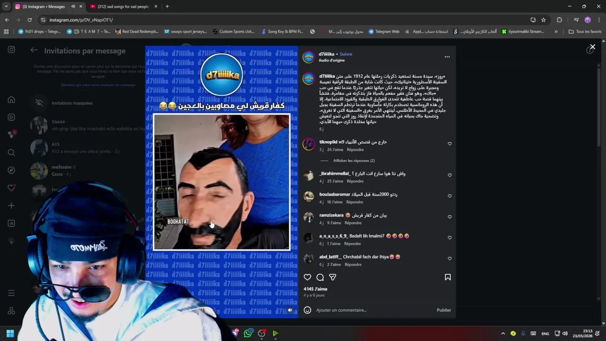The width and height of the screenshot is (606, 341).
Task: Go back in browser history
Action: click(7, 20)
